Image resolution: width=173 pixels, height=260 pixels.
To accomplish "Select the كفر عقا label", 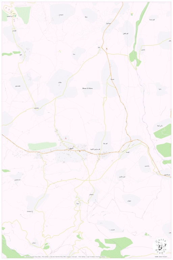I will 105,144.
